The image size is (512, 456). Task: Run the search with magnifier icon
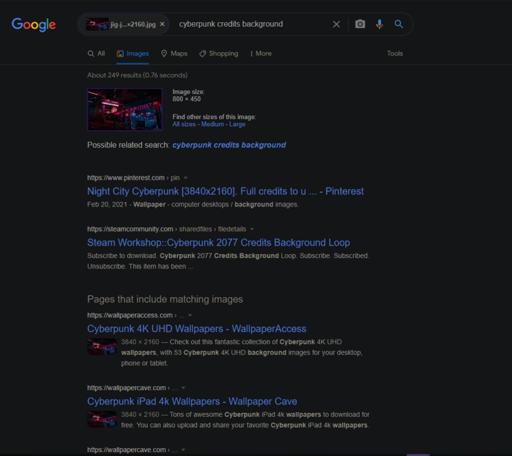click(x=399, y=24)
